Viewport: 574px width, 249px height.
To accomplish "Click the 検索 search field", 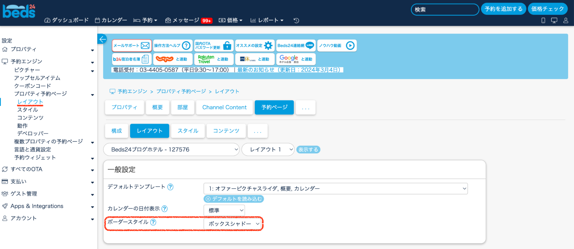I will (x=444, y=9).
